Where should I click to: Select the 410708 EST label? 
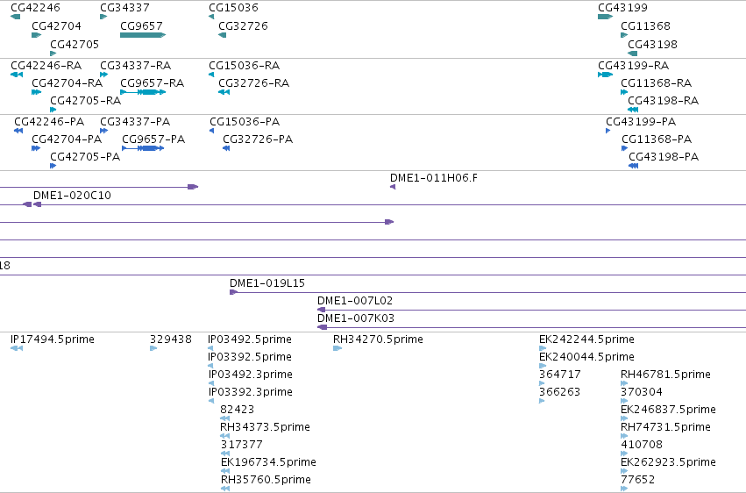click(x=642, y=445)
